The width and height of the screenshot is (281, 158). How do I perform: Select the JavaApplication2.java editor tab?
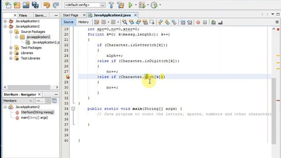112,15
